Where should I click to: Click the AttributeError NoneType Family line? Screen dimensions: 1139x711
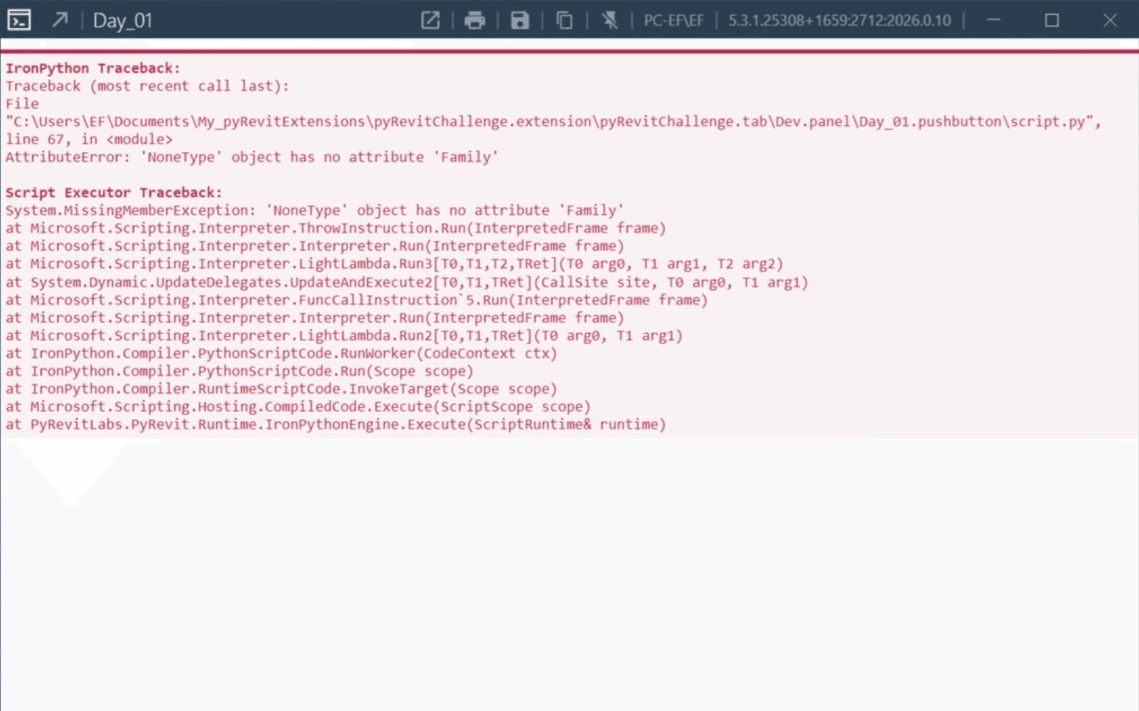(x=251, y=157)
